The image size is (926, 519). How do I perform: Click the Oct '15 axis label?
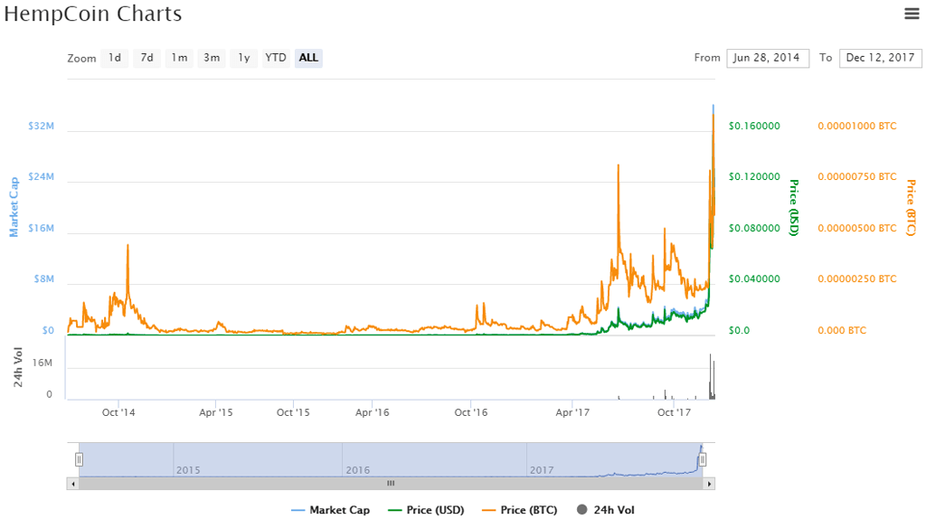pos(293,412)
